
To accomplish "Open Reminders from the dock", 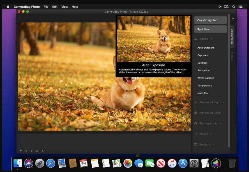I will [x=106, y=163].
